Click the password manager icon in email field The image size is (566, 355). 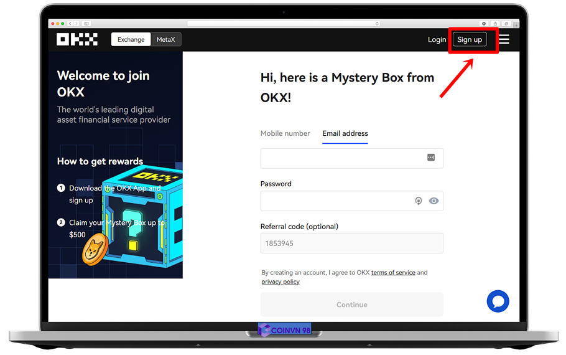pyautogui.click(x=431, y=158)
